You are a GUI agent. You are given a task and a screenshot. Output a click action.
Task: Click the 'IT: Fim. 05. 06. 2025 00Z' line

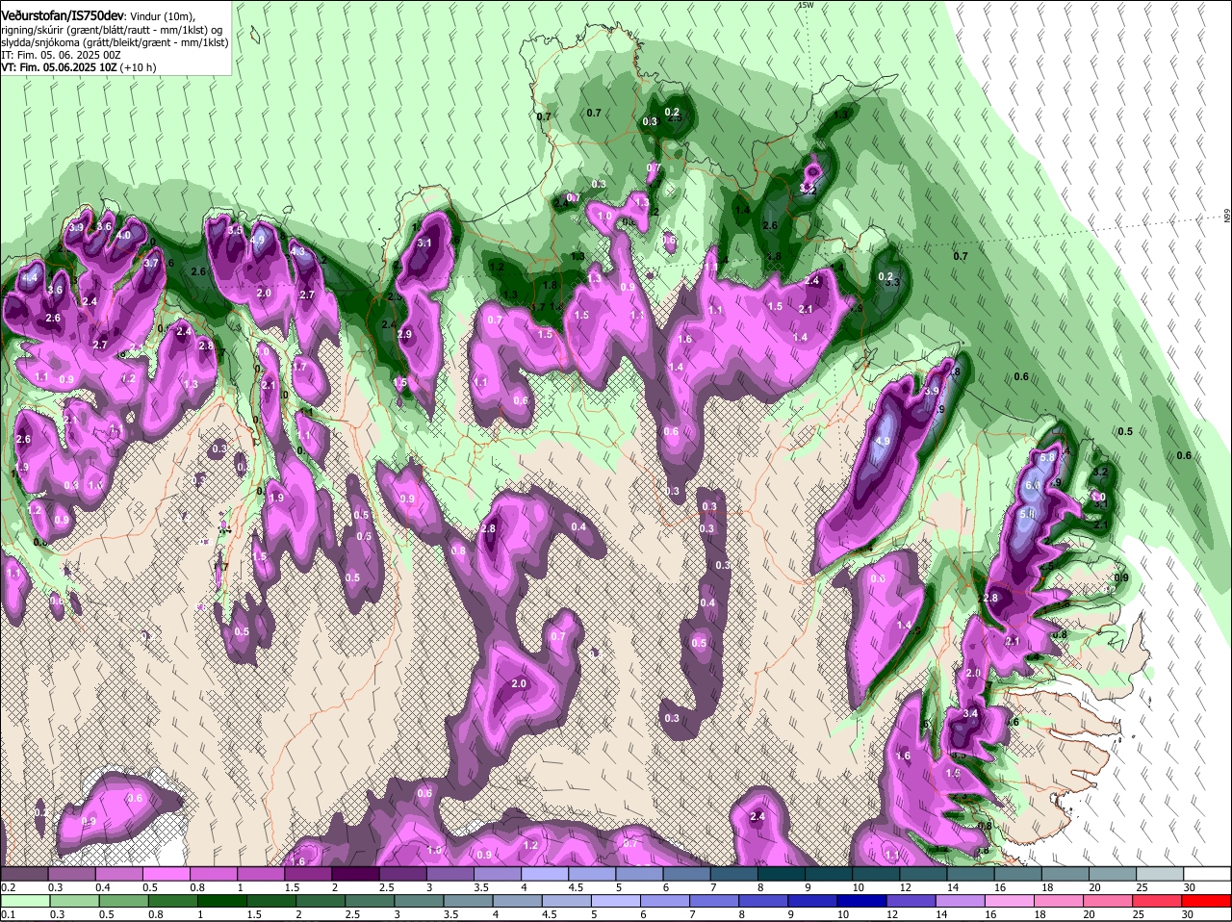61,55
